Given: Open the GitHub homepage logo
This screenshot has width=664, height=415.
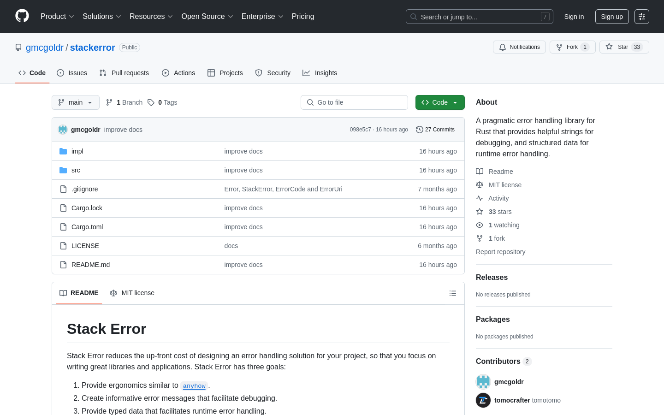Looking at the screenshot, I should coord(22,16).
